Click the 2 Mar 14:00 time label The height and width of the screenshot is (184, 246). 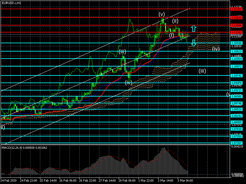point(166,180)
